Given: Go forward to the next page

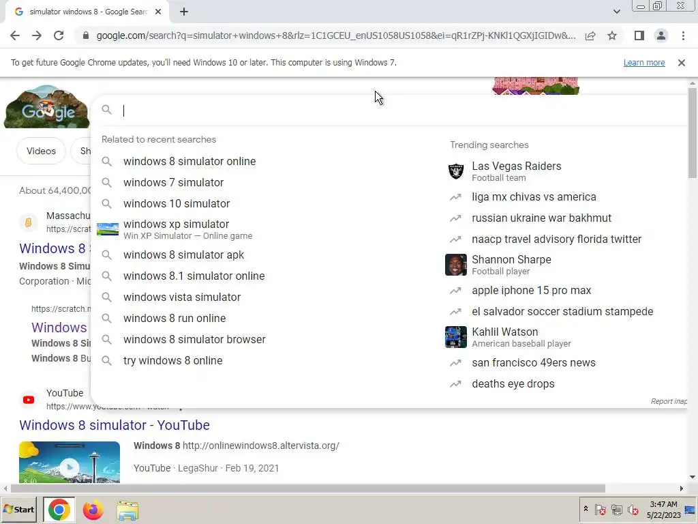Looking at the screenshot, I should pos(37,35).
